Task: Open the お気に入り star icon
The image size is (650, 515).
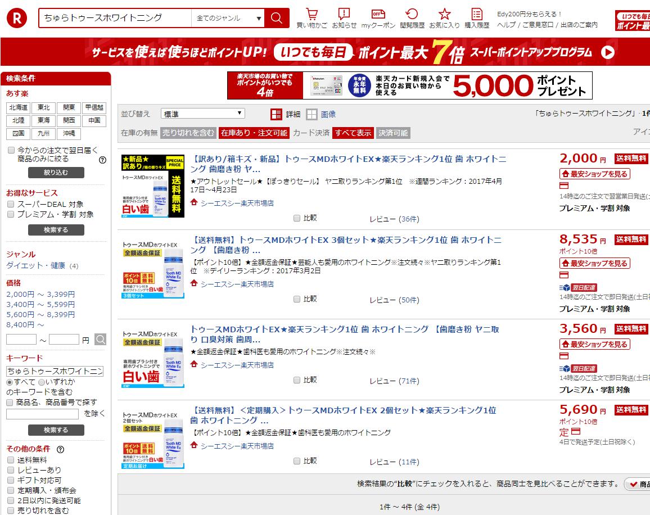Action: 444,14
